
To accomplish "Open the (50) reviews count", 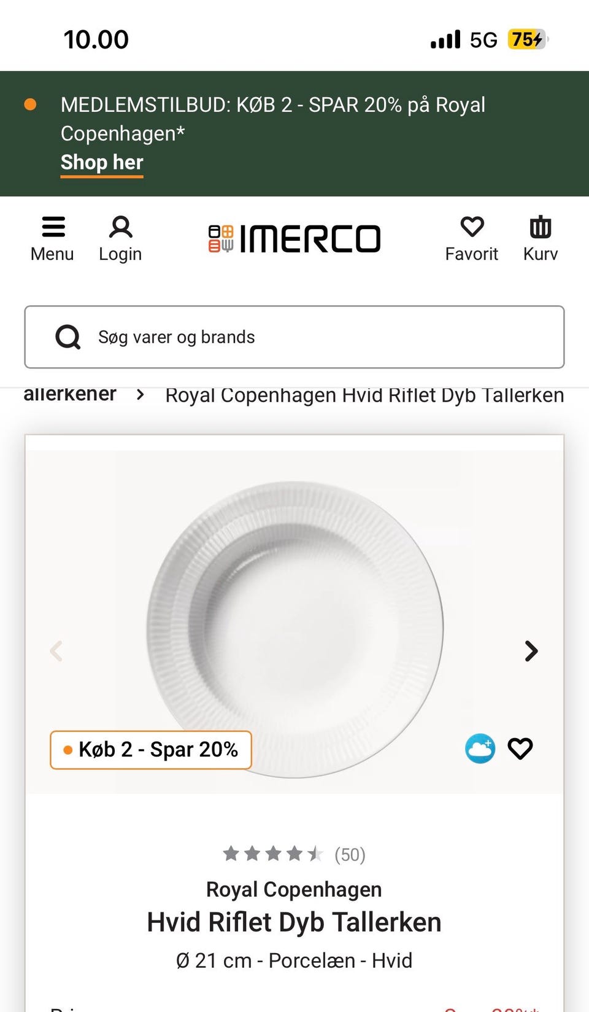I will (350, 855).
